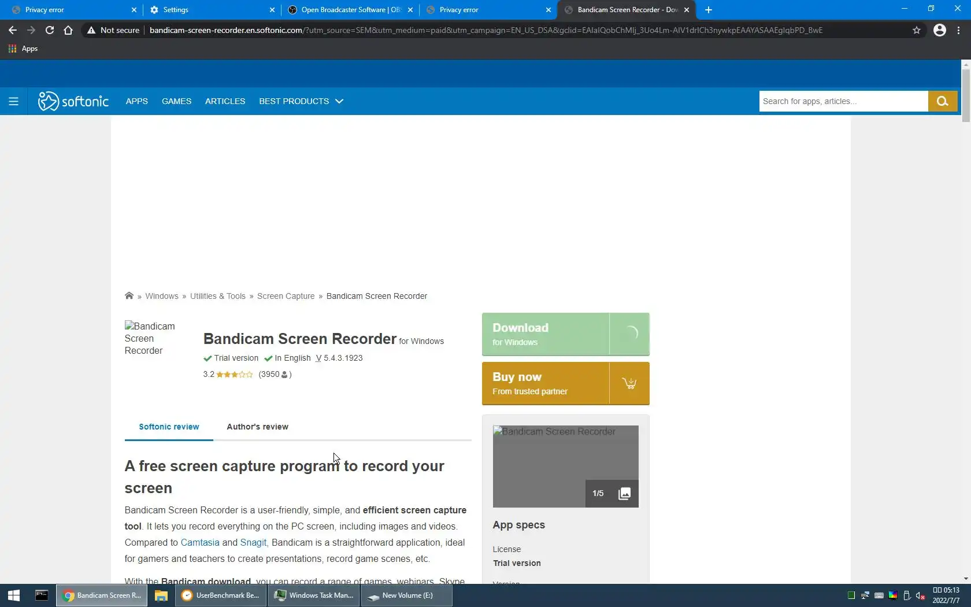
Task: Click the review count (3950)
Action: [x=275, y=375]
